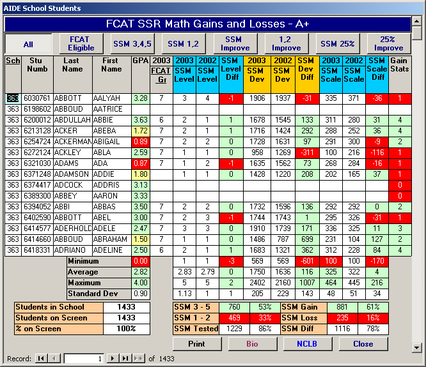
Task: Click Standard Dev GPA value 0.90
Action: click(x=141, y=294)
